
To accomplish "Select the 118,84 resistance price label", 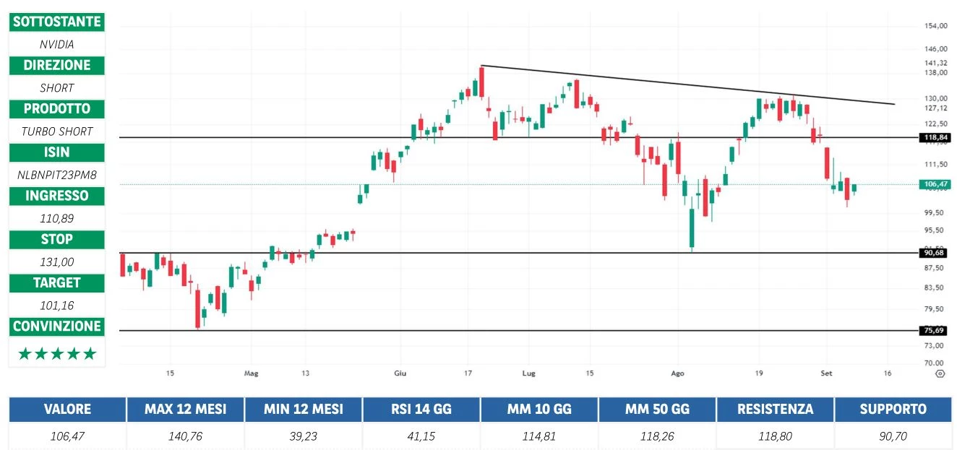I will [935, 137].
